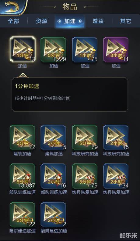Switch to the 增益 tab
This screenshot has height=241, width=140.
pyautogui.click(x=98, y=21)
